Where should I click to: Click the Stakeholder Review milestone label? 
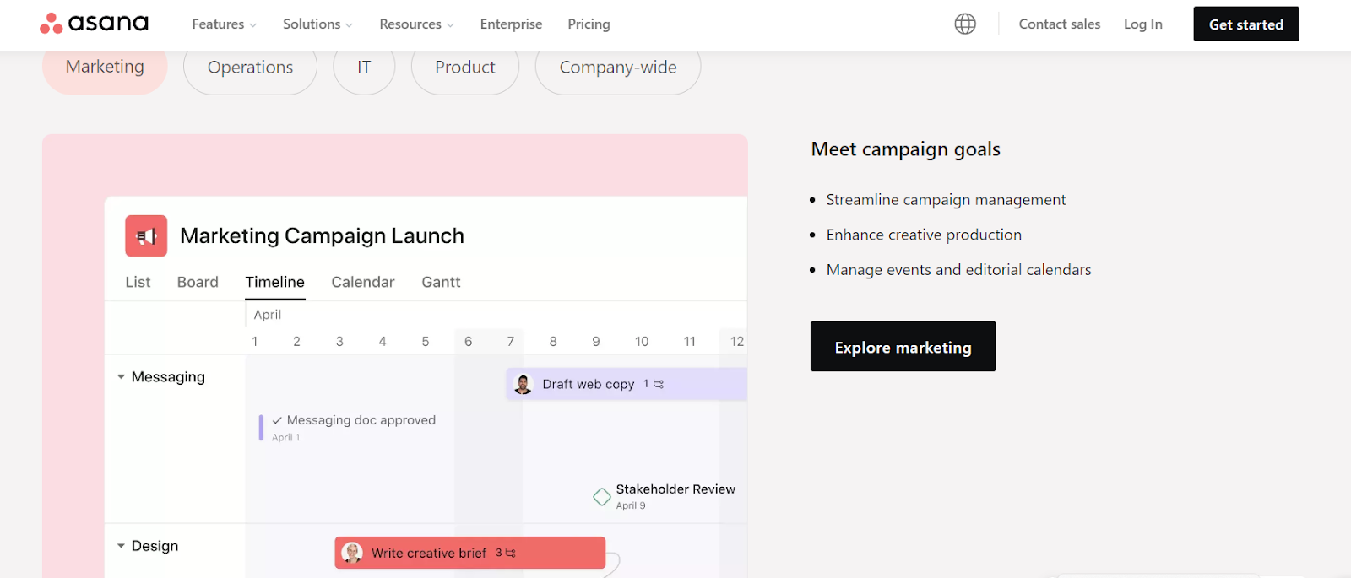click(x=675, y=489)
